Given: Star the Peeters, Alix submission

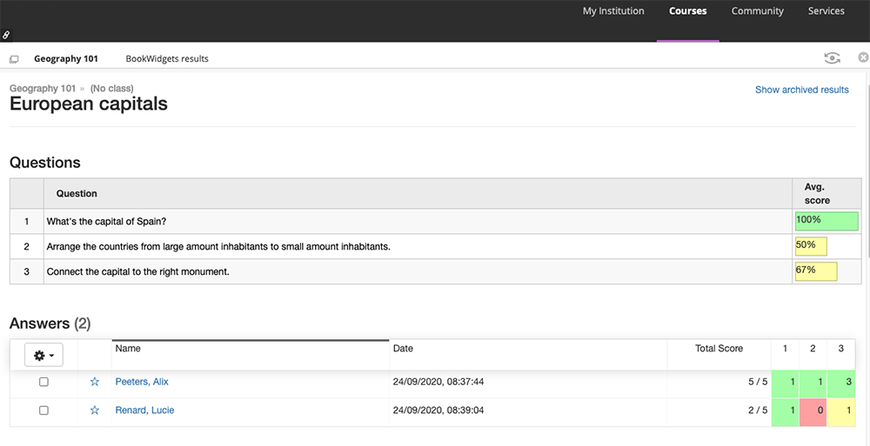Looking at the screenshot, I should click(95, 382).
